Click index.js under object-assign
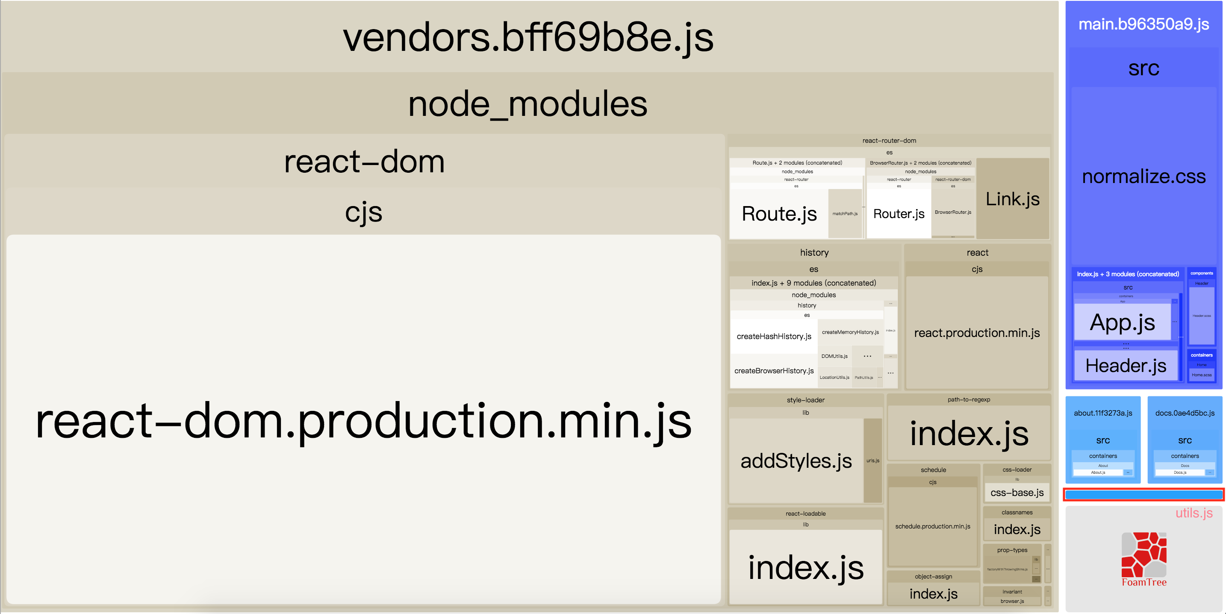The image size is (1226, 614). 933,593
